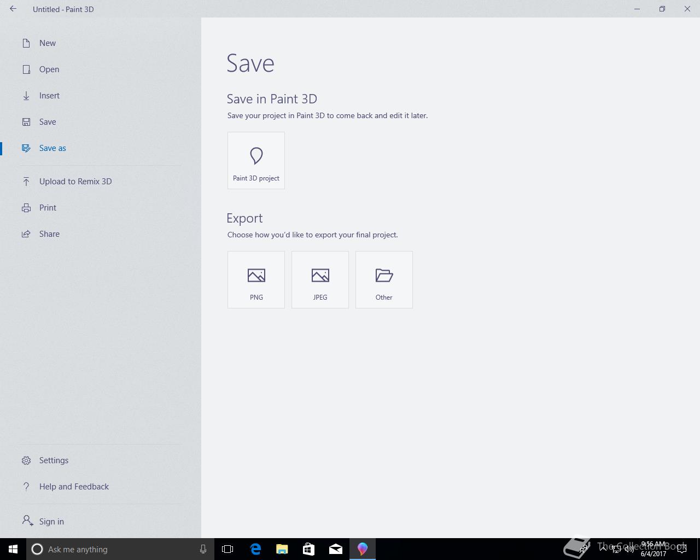Open File Explorer from the taskbar
The height and width of the screenshot is (560, 700).
point(282,549)
